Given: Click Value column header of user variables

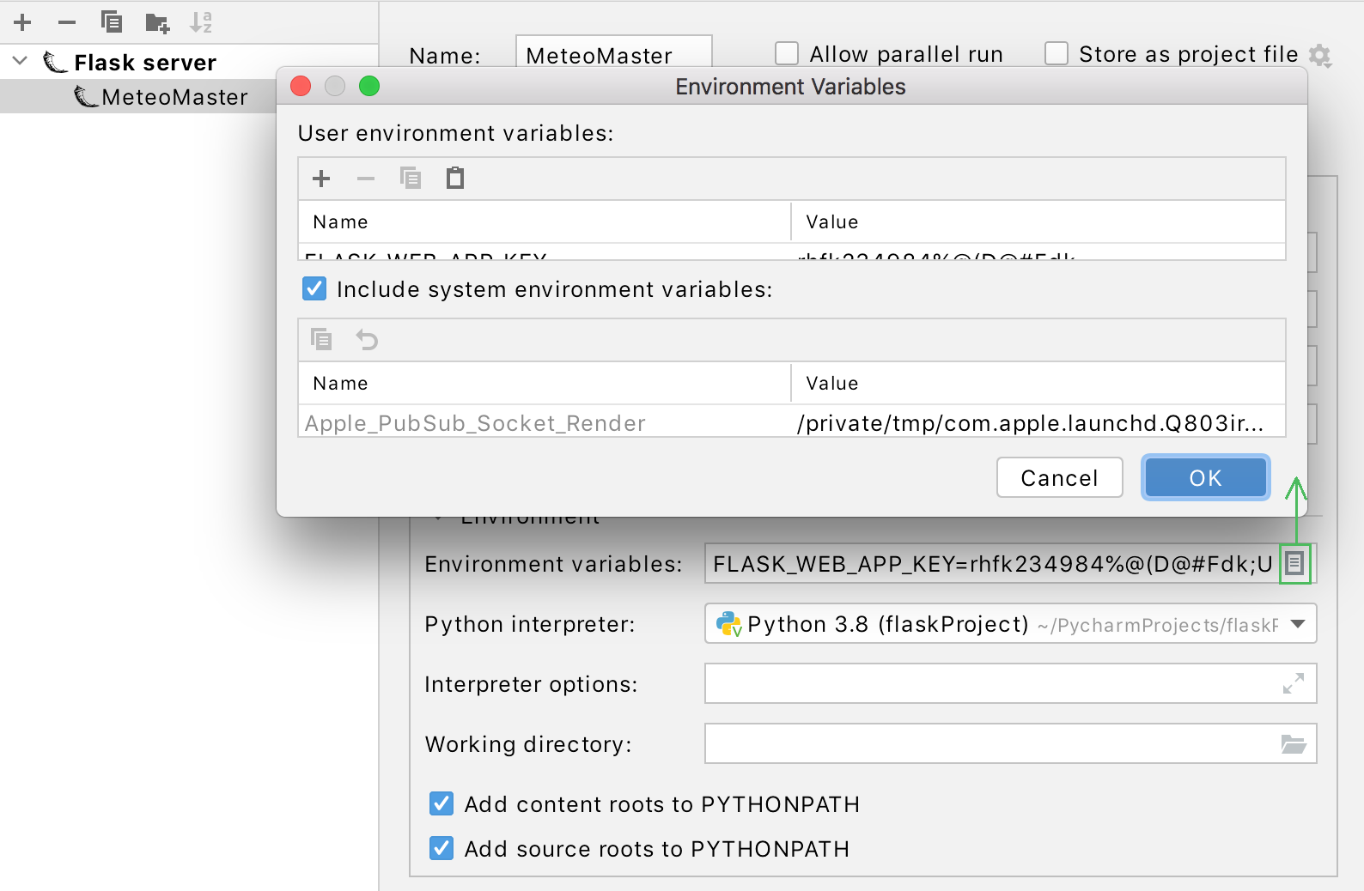Looking at the screenshot, I should [1038, 221].
